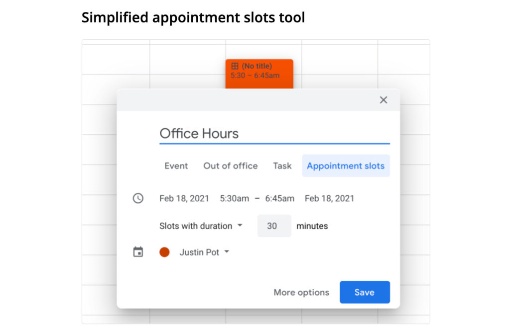
Task: Switch to the Event tab
Action: (x=176, y=166)
